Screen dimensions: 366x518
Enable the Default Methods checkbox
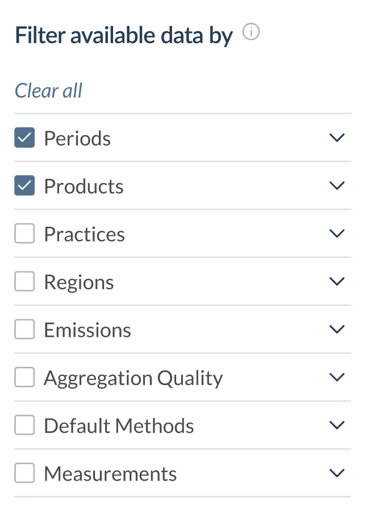[x=24, y=425]
